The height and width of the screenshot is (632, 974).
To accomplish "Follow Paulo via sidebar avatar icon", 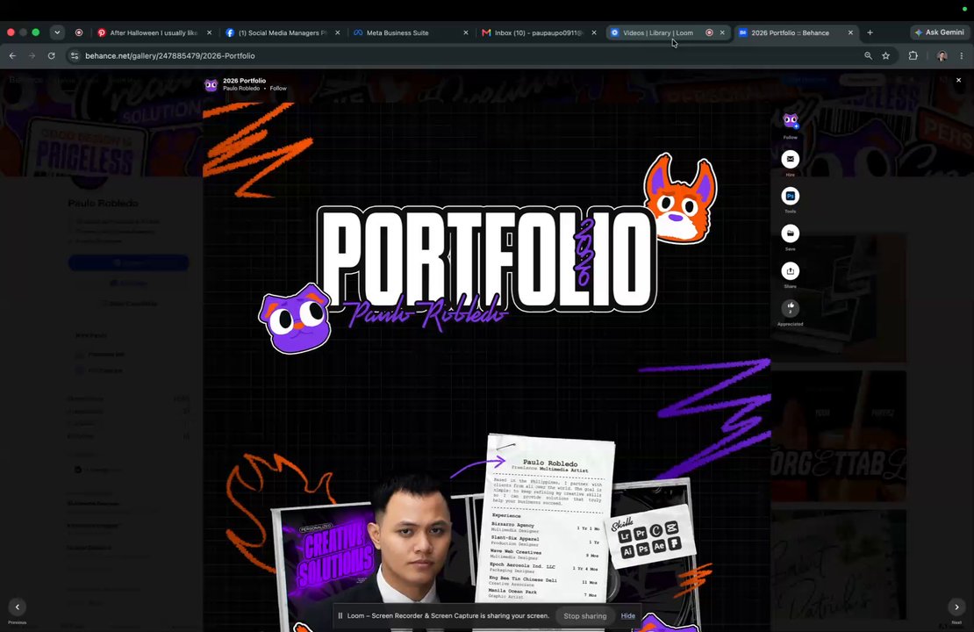I will click(790, 120).
